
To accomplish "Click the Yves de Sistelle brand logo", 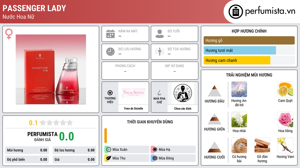I will coord(134,93).
